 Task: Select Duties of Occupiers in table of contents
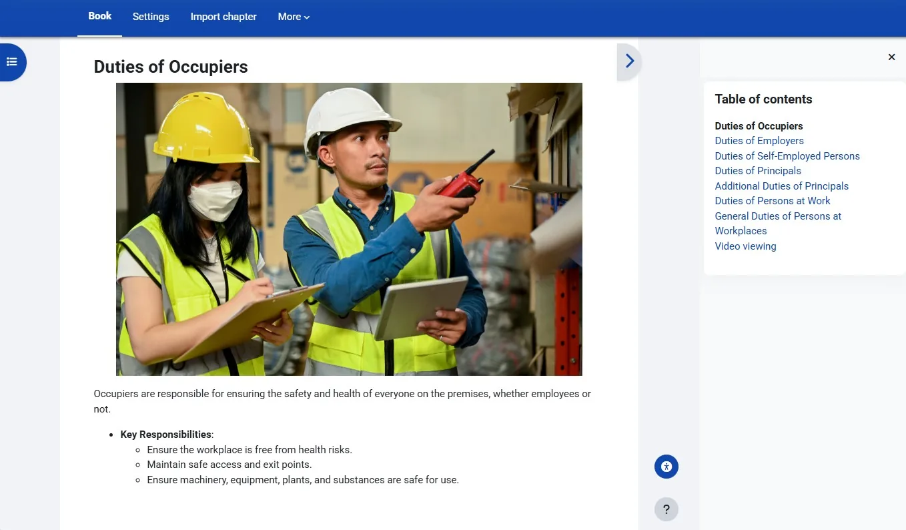tap(759, 125)
